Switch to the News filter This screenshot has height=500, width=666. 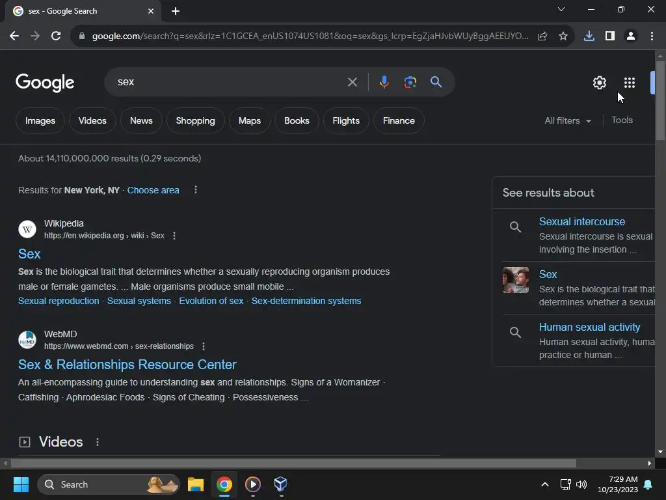(141, 120)
